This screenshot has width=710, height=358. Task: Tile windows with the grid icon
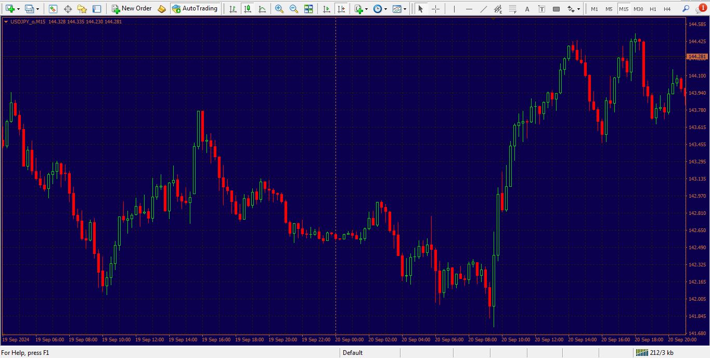[x=308, y=9]
